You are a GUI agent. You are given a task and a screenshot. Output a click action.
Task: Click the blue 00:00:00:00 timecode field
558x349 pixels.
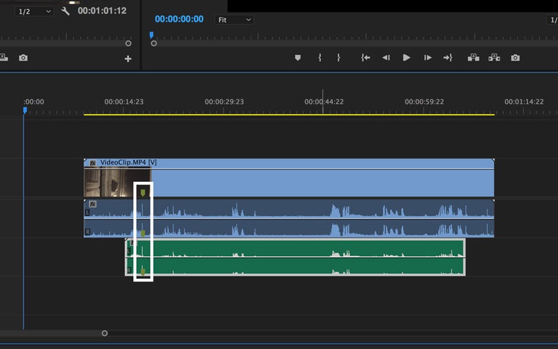click(179, 20)
